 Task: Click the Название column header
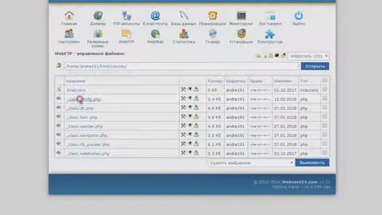coord(75,81)
